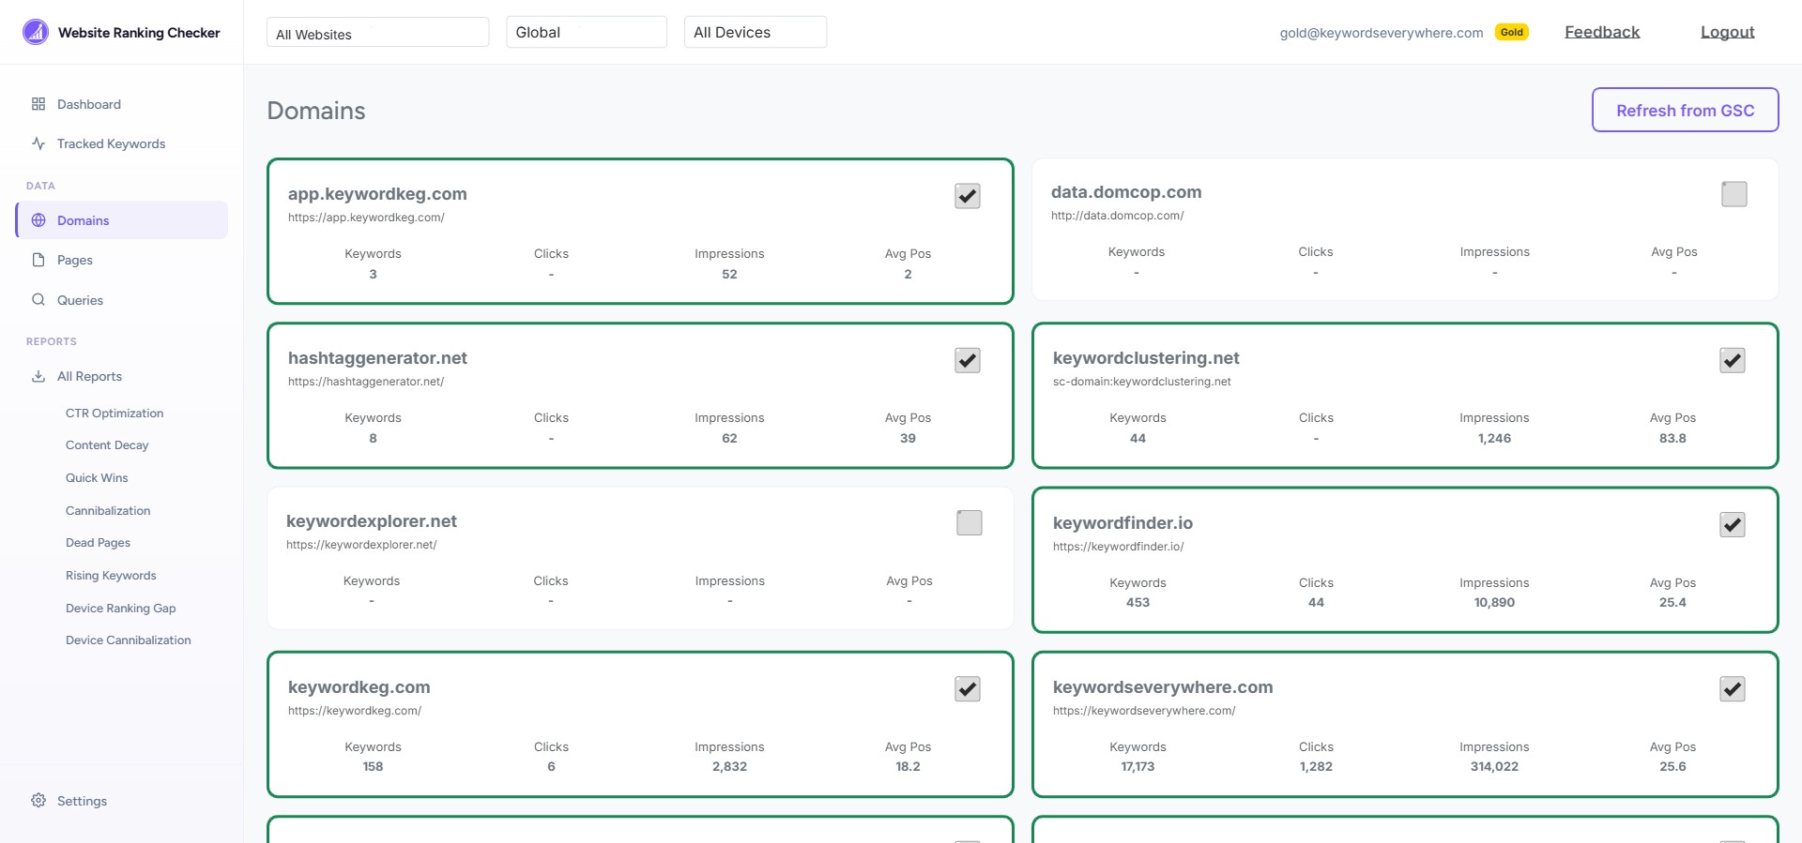Click sc-domain:keywordclustering.net text
The image size is (1802, 843).
pos(1141,382)
